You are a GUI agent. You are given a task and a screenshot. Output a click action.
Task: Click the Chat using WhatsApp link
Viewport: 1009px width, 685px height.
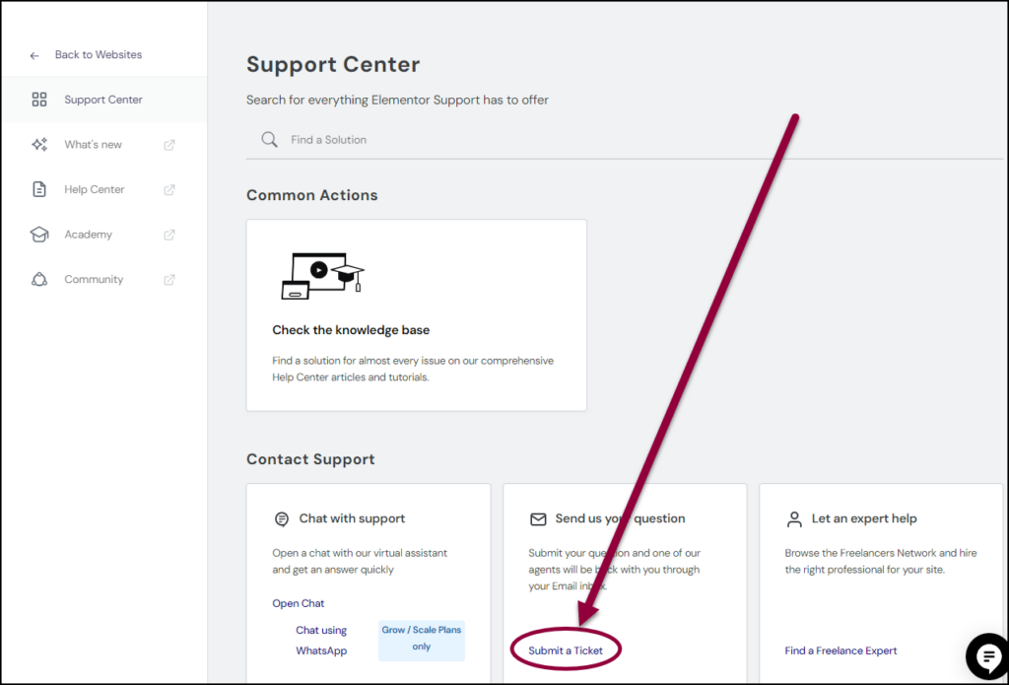click(321, 640)
